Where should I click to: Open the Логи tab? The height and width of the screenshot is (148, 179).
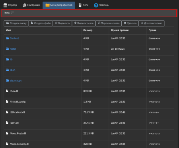click(x=84, y=5)
